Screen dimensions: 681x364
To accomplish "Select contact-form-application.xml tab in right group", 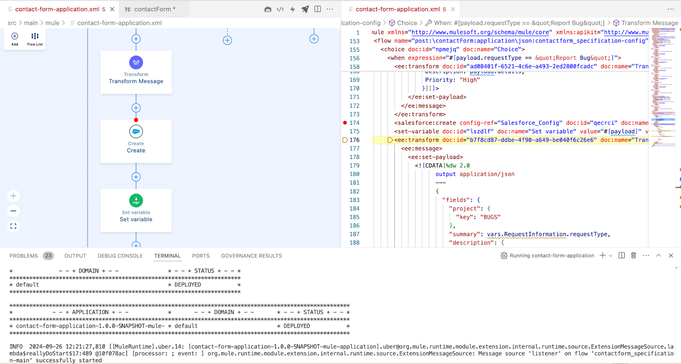I will (x=398, y=9).
